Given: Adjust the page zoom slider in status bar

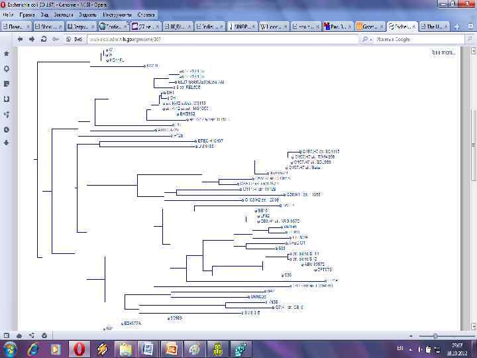Looking at the screenshot, I should click(x=435, y=336).
